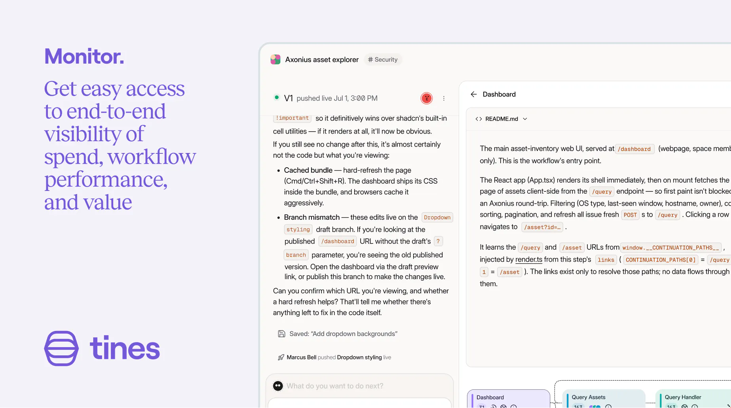Click 'Dropdown styling' in the push message

click(359, 357)
